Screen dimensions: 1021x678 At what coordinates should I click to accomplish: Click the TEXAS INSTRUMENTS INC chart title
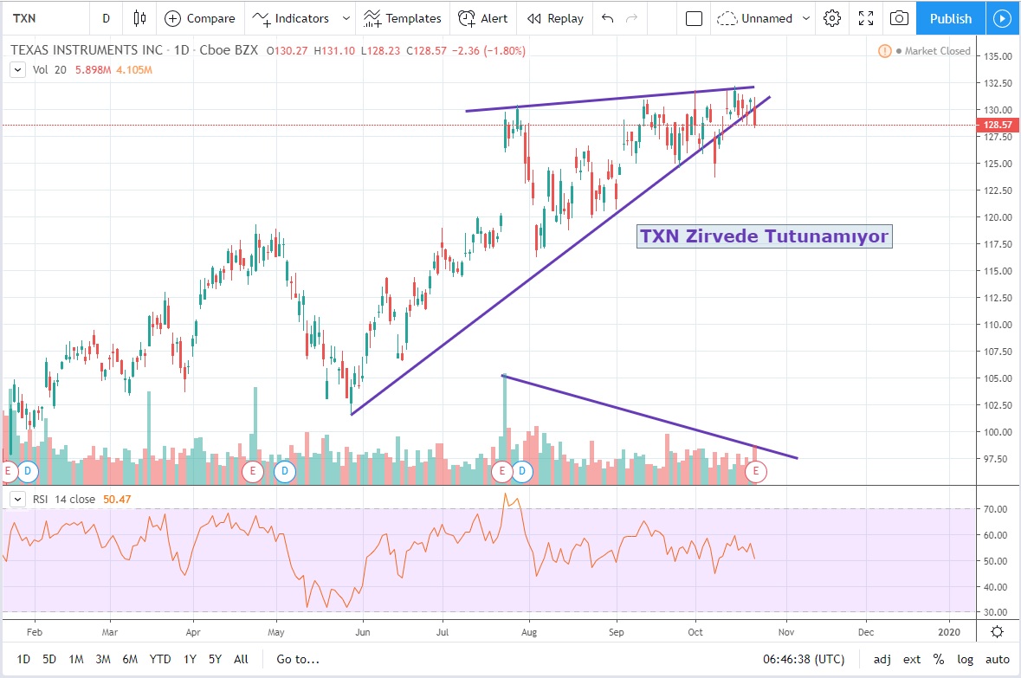pyautogui.click(x=87, y=50)
